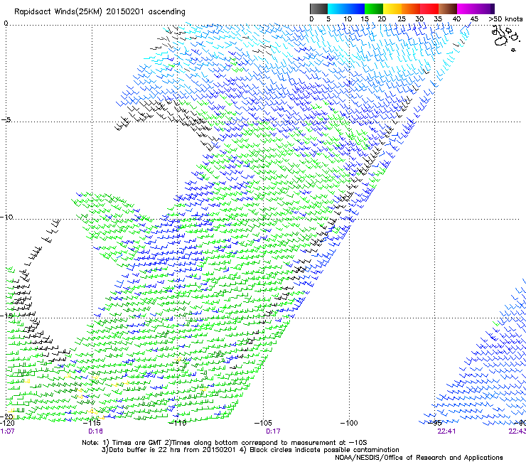Click the '1:07' pass time label
The width and height of the screenshot is (526, 462).
7,431
